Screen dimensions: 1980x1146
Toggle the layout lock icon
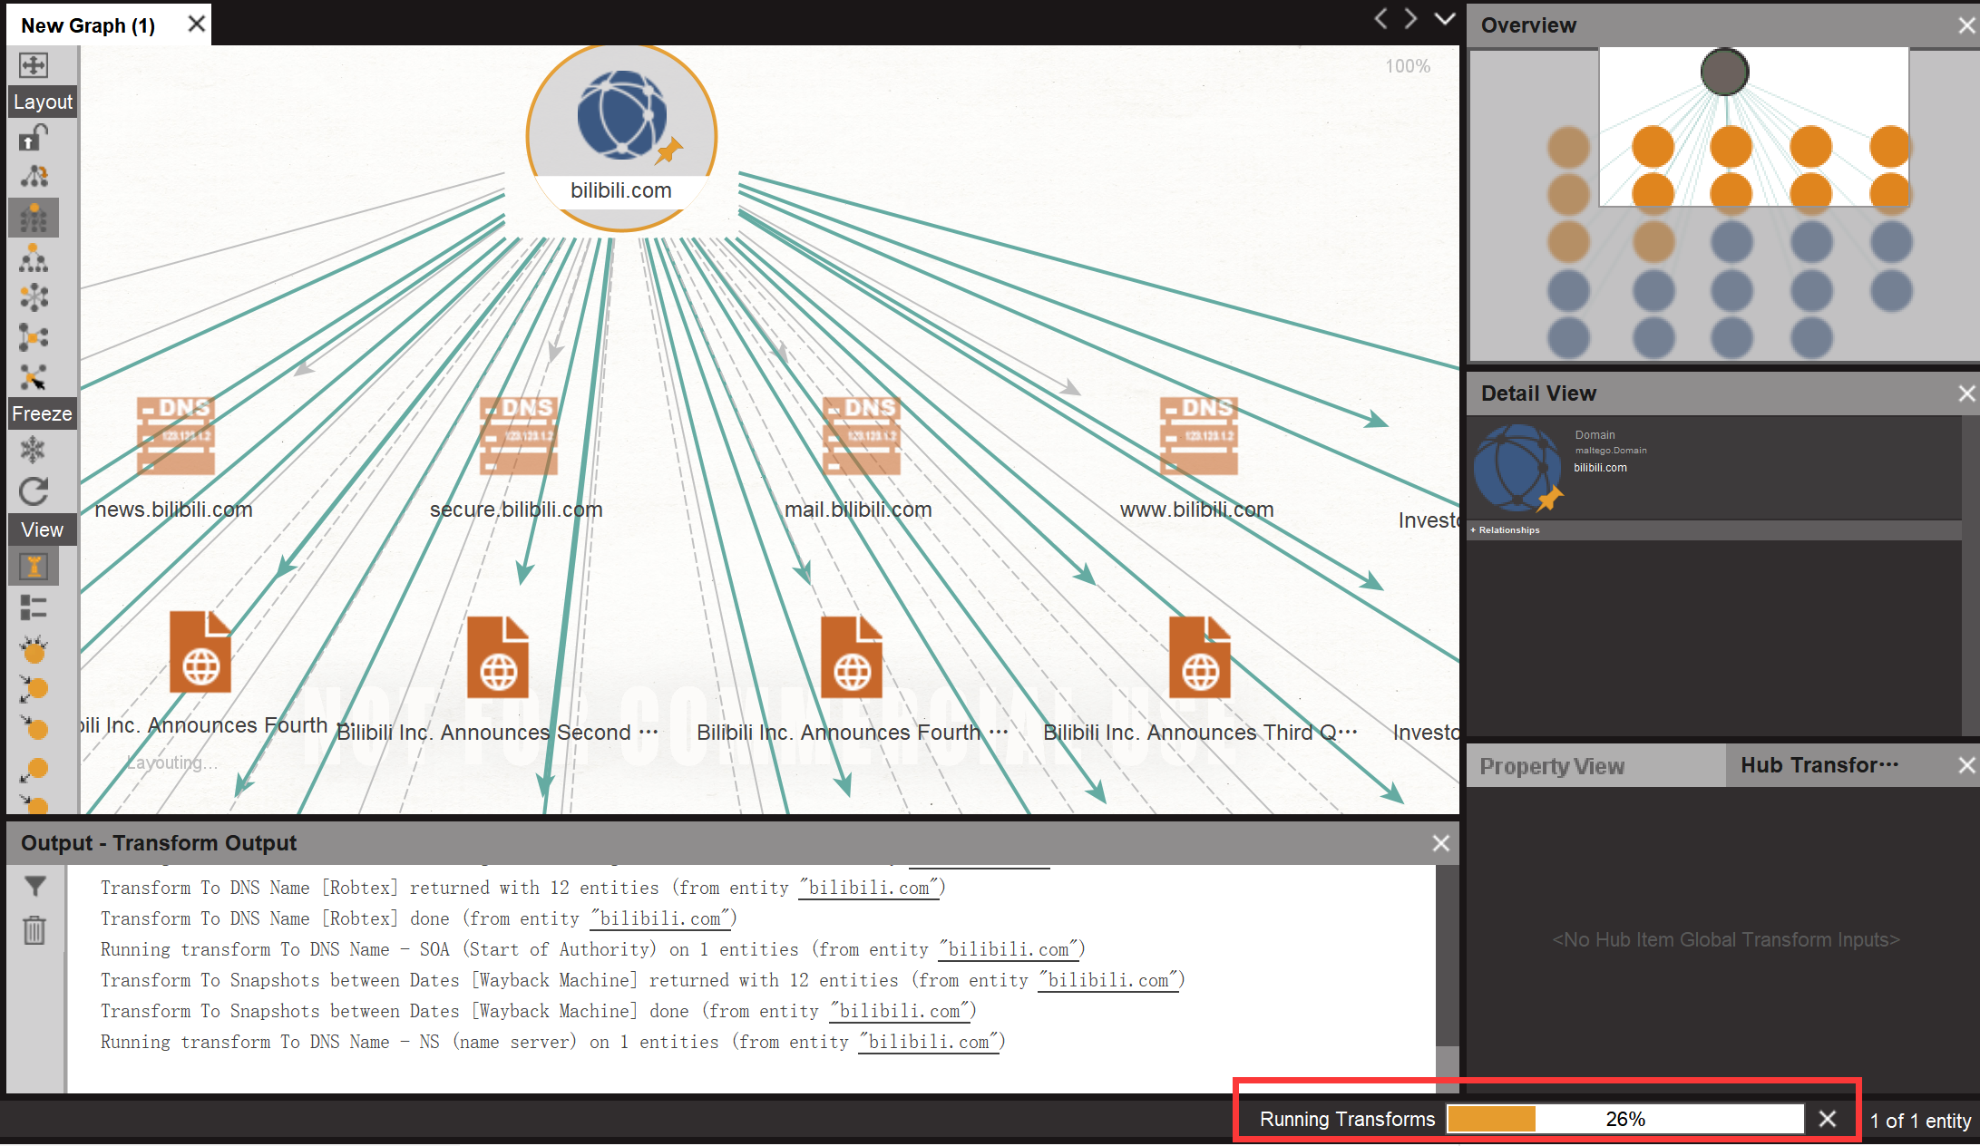[34, 139]
